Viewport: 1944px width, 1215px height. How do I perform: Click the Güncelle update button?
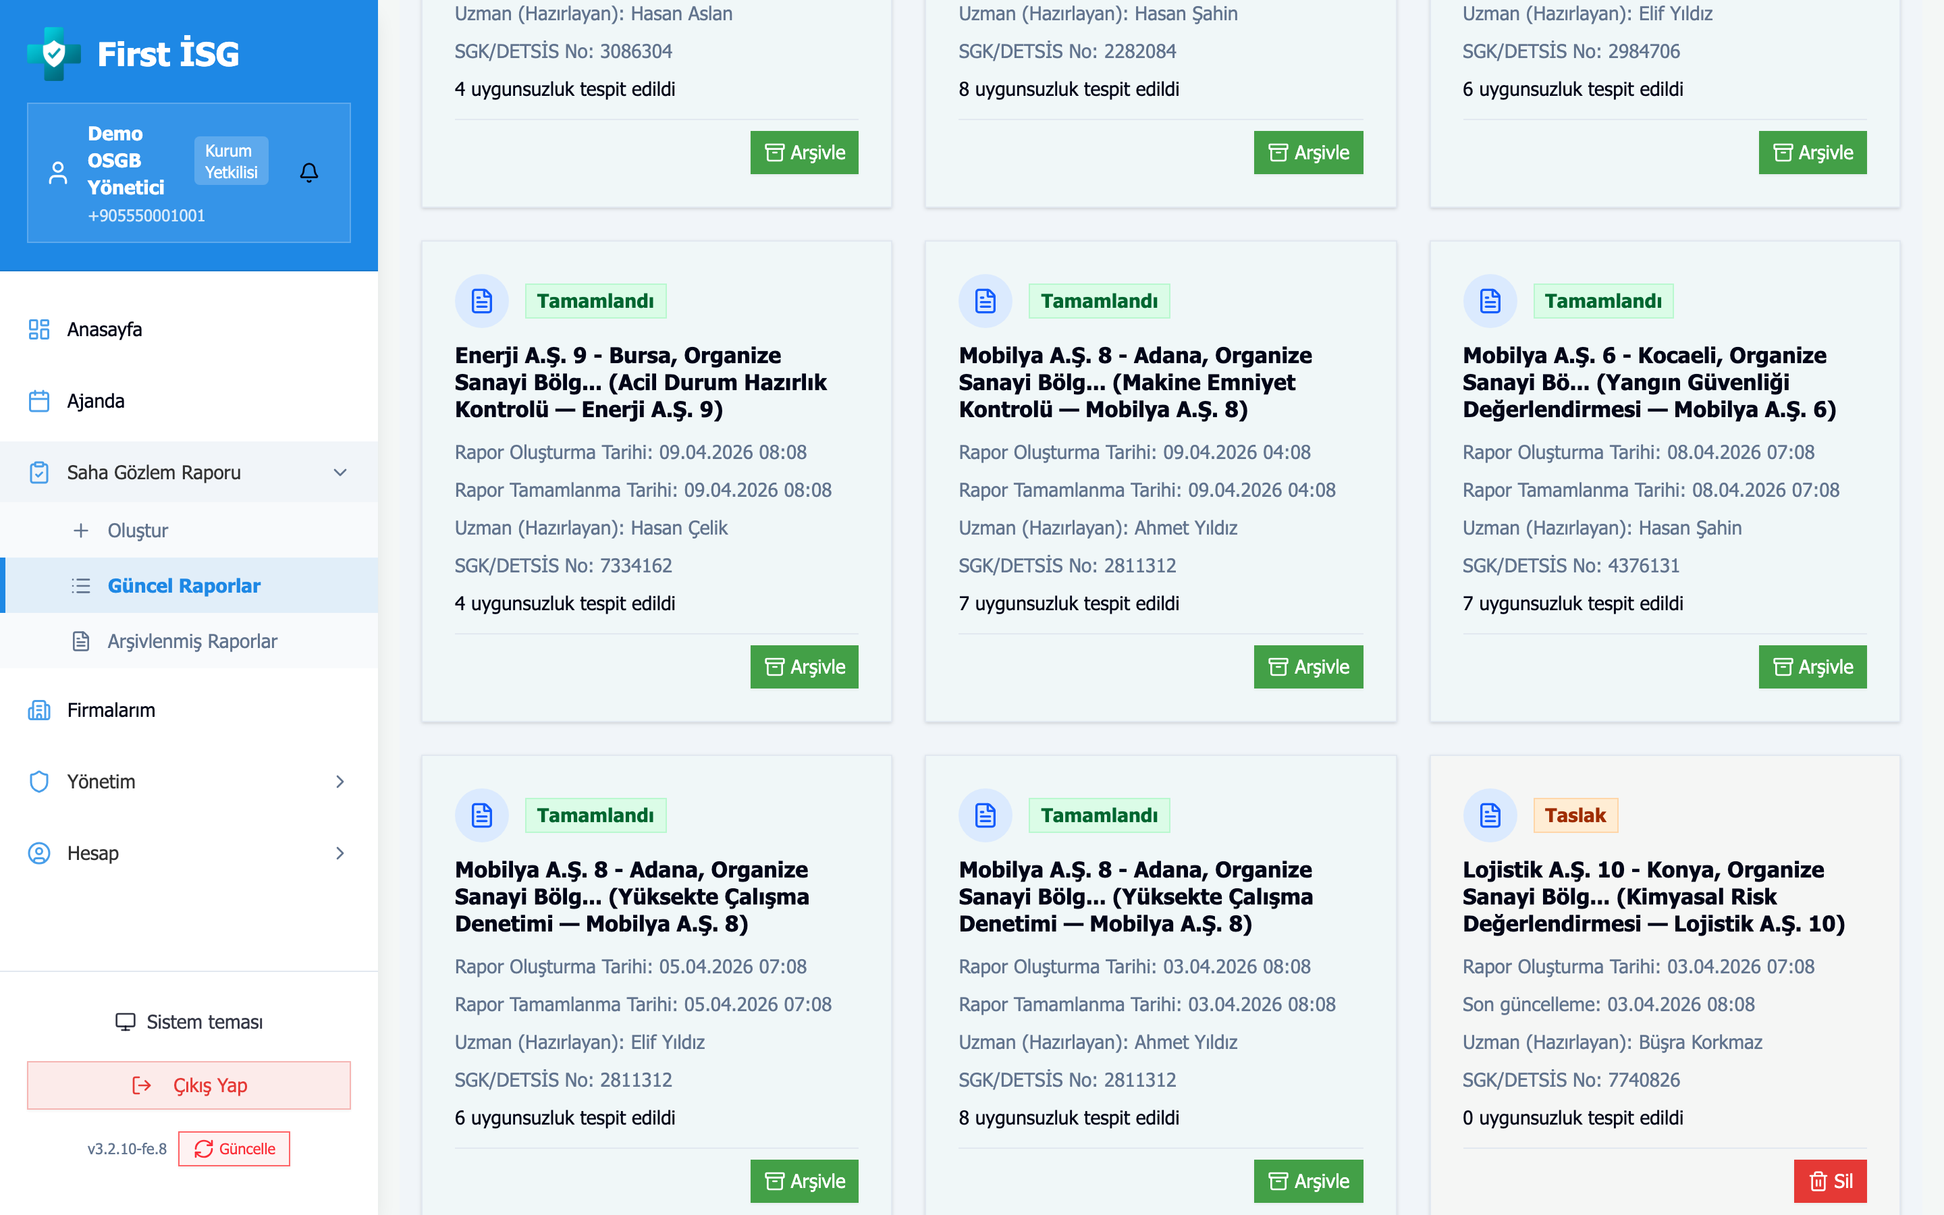click(234, 1148)
